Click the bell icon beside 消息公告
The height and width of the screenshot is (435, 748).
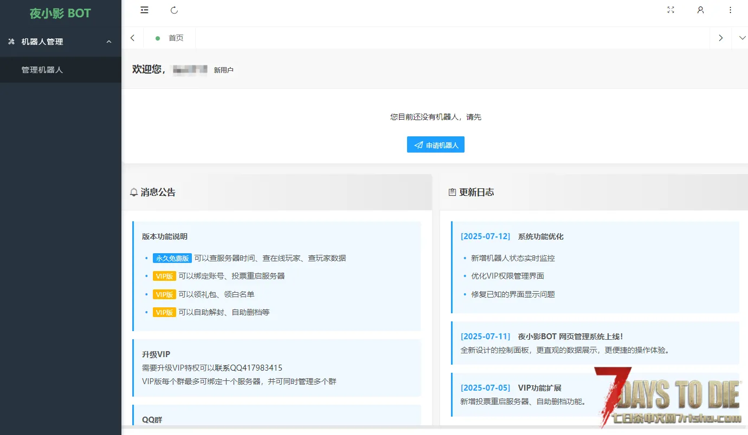[134, 192]
